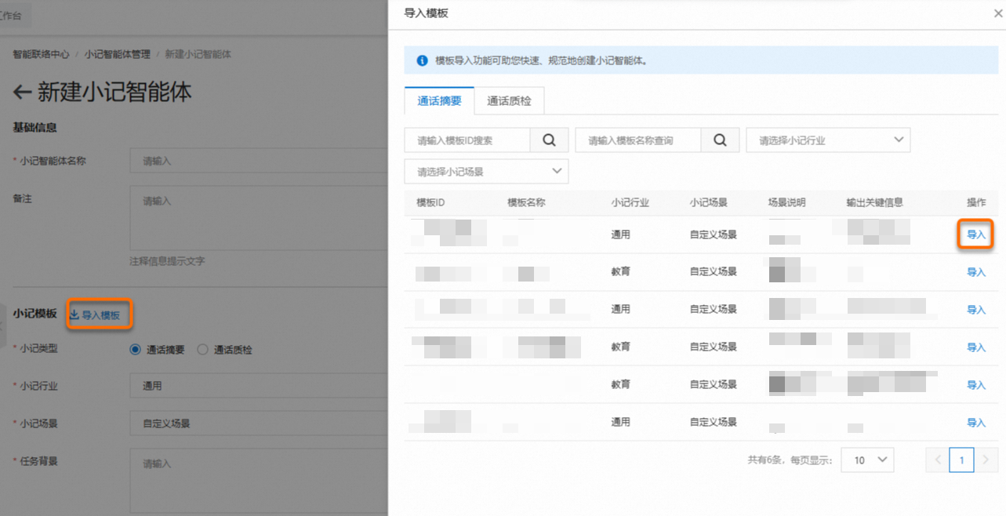
Task: Click 导入 in the sixth table row
Action: tap(976, 423)
